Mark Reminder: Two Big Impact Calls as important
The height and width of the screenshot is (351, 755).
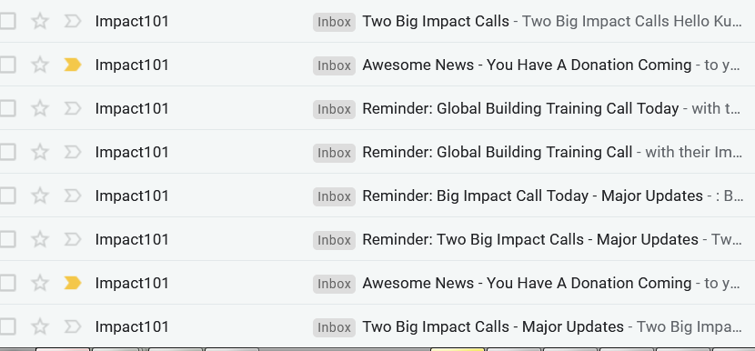point(73,239)
